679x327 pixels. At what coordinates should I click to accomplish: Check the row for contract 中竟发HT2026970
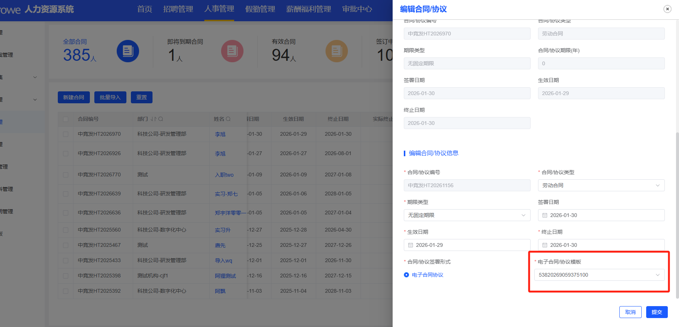pyautogui.click(x=66, y=134)
